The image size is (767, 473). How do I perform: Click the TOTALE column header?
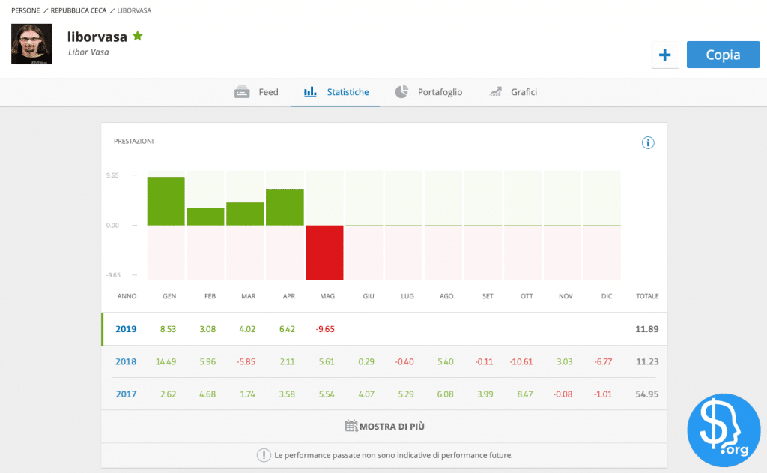(x=647, y=296)
